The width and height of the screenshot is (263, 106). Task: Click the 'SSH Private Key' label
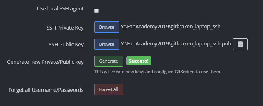pyautogui.click(x=65, y=28)
